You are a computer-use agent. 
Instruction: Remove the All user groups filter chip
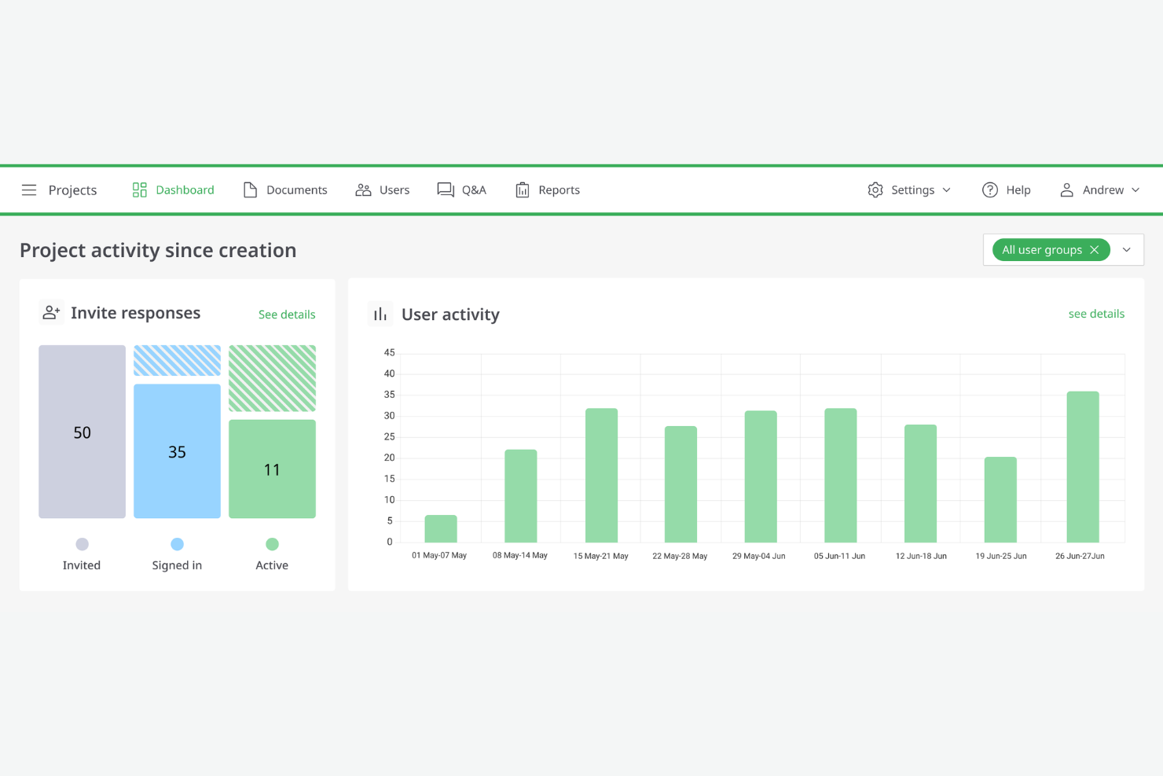coord(1095,249)
